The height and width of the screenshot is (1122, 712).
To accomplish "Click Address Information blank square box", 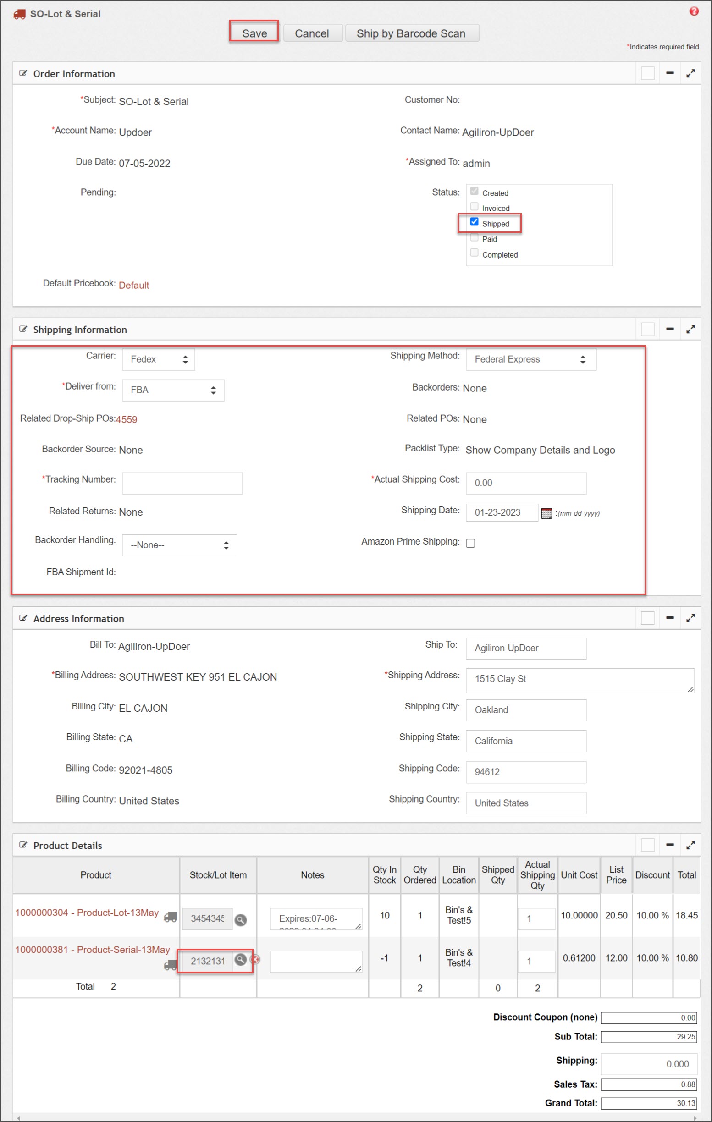I will (x=647, y=618).
